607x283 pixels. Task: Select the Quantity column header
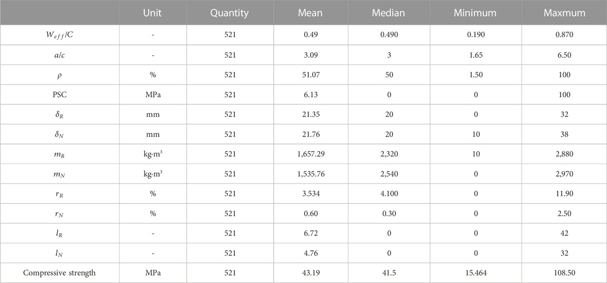230,13
